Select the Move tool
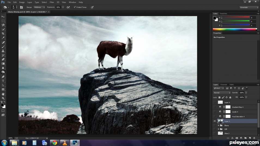This screenshot has width=260, height=146. tap(3, 17)
